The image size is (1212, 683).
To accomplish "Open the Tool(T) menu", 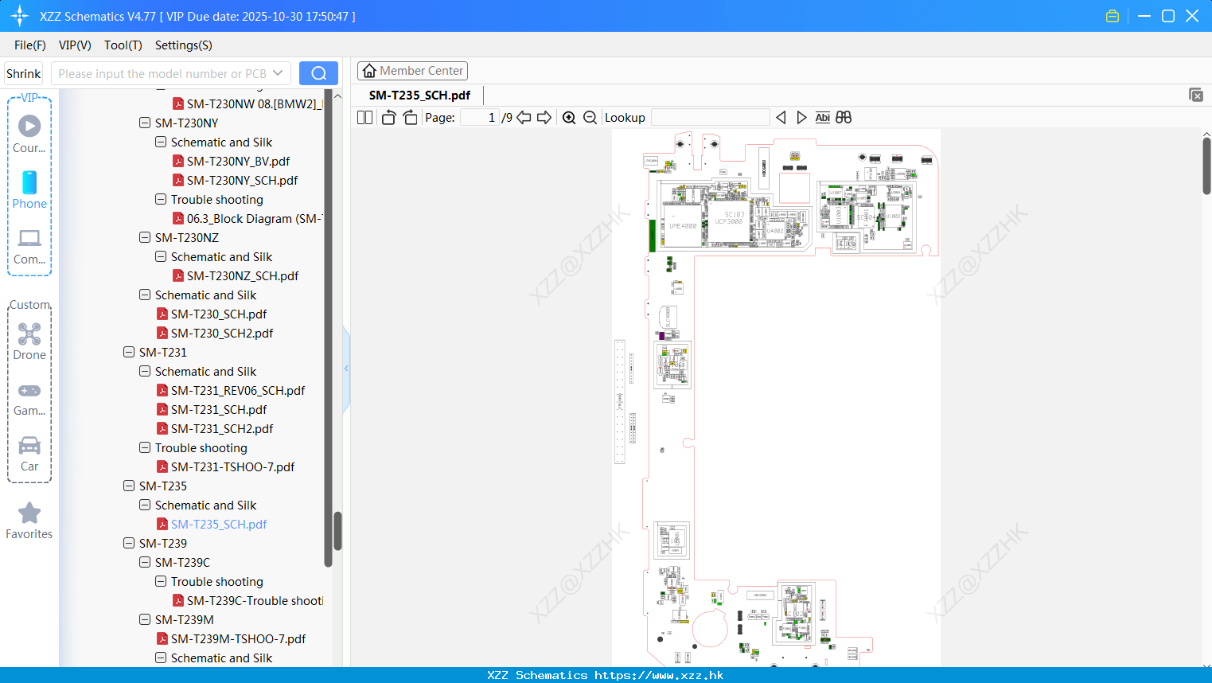I will point(123,45).
